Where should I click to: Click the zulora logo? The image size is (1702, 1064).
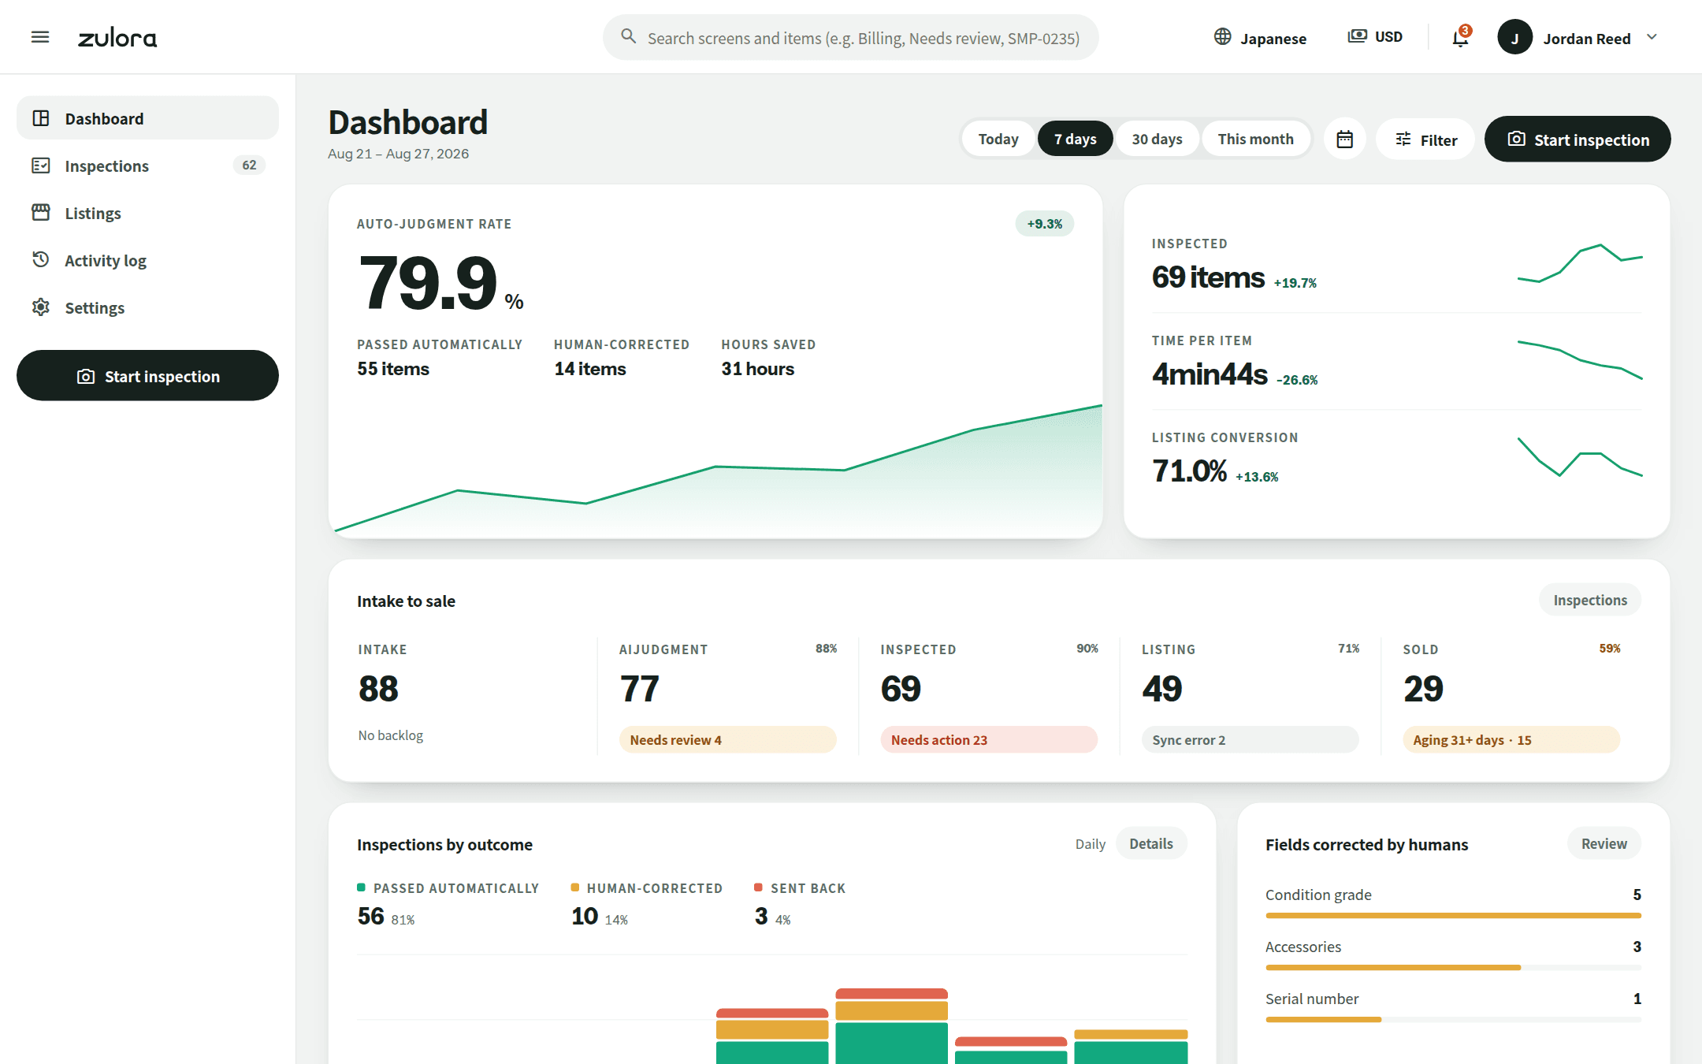[x=117, y=38]
